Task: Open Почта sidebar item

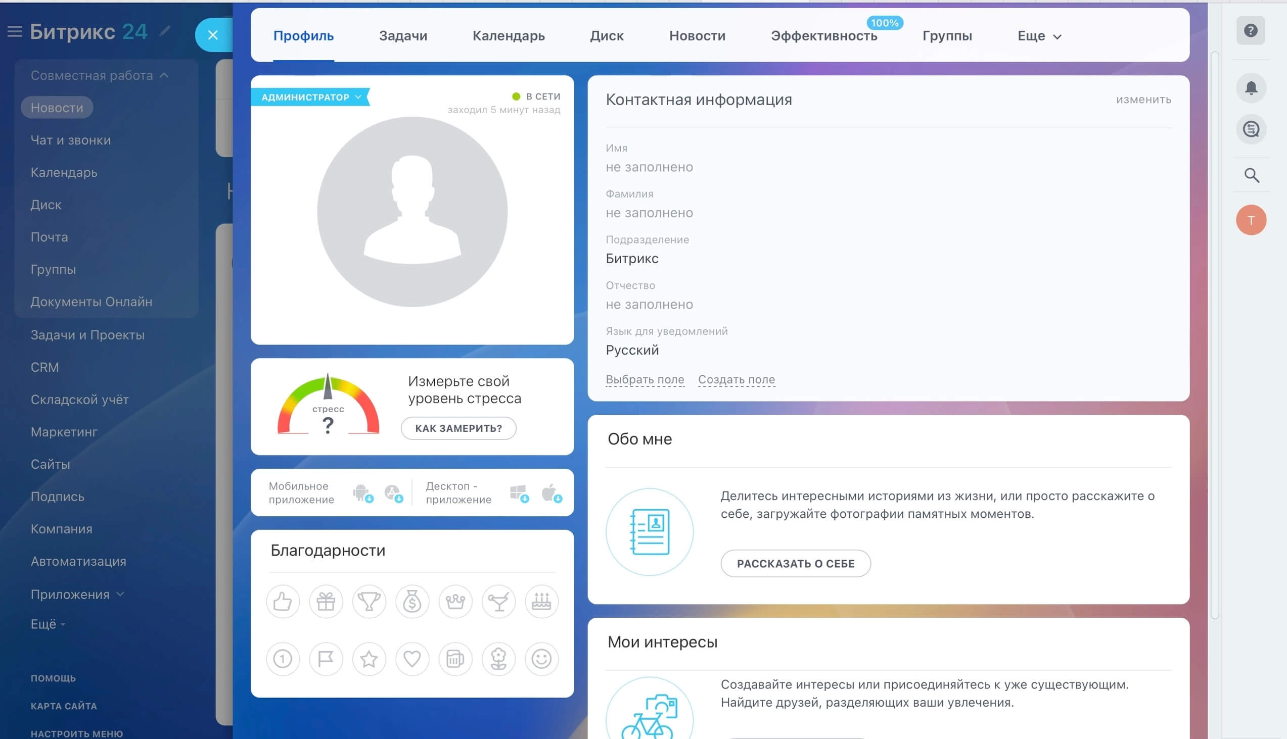Action: pyautogui.click(x=49, y=237)
